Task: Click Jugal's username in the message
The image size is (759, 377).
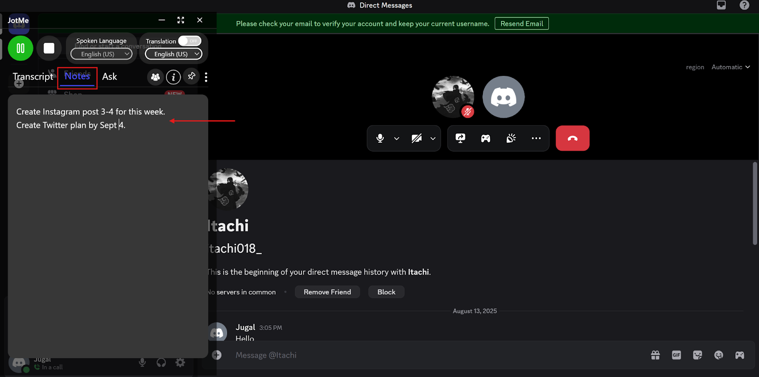Action: [245, 327]
